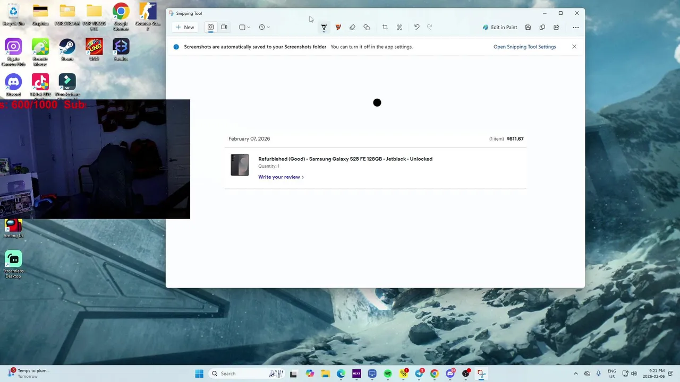Share the snip

(556, 27)
